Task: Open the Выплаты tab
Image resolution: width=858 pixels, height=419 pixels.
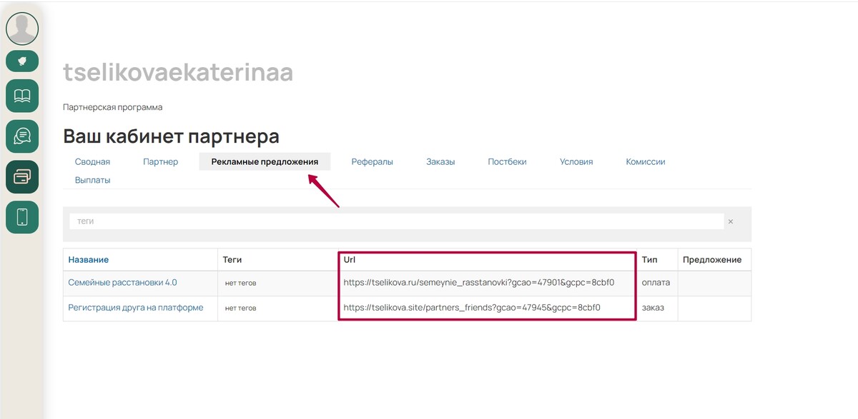Action: pyautogui.click(x=92, y=181)
